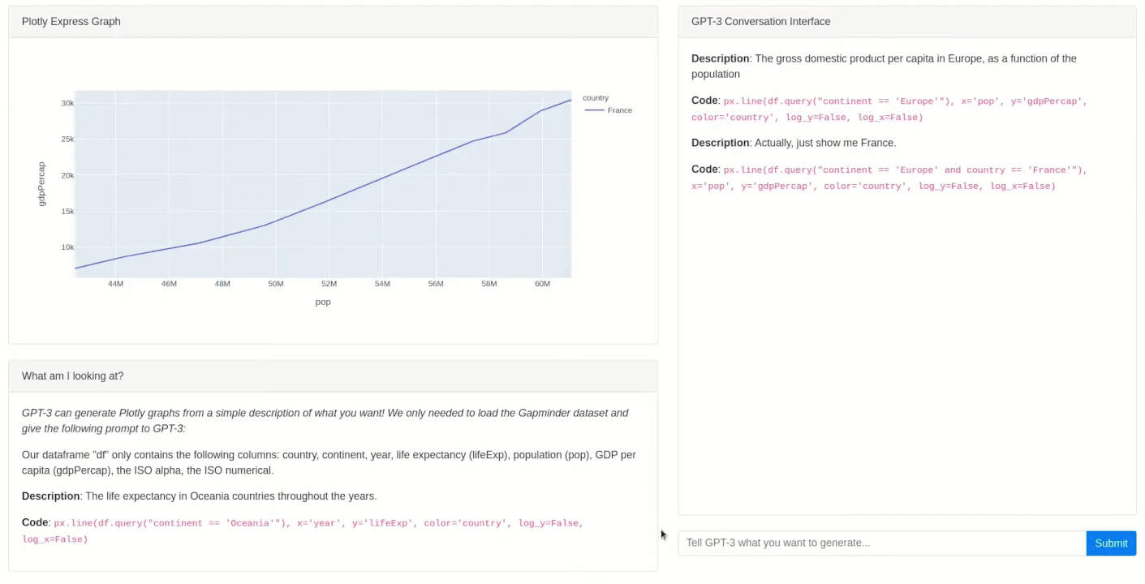The image size is (1145, 584).
Task: Click 'Actually, just show me France.' message
Action: tap(825, 143)
